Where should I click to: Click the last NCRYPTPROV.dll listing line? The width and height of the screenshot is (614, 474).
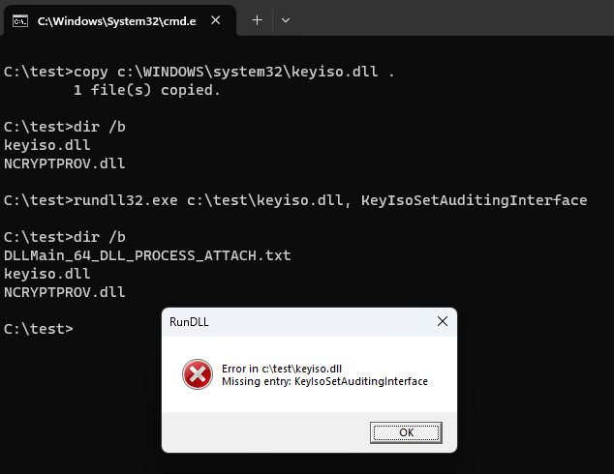tap(65, 292)
